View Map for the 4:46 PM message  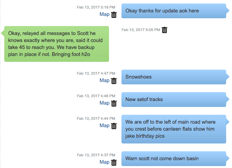104,103
